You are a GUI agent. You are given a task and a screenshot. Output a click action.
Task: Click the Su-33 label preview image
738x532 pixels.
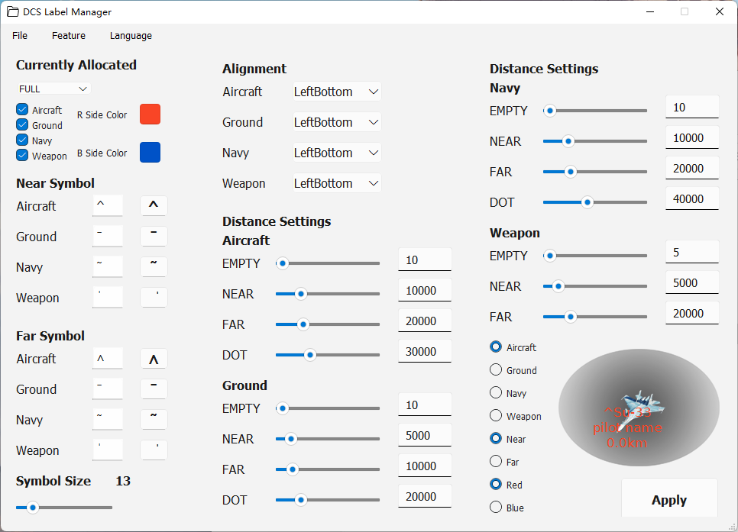[639, 408]
